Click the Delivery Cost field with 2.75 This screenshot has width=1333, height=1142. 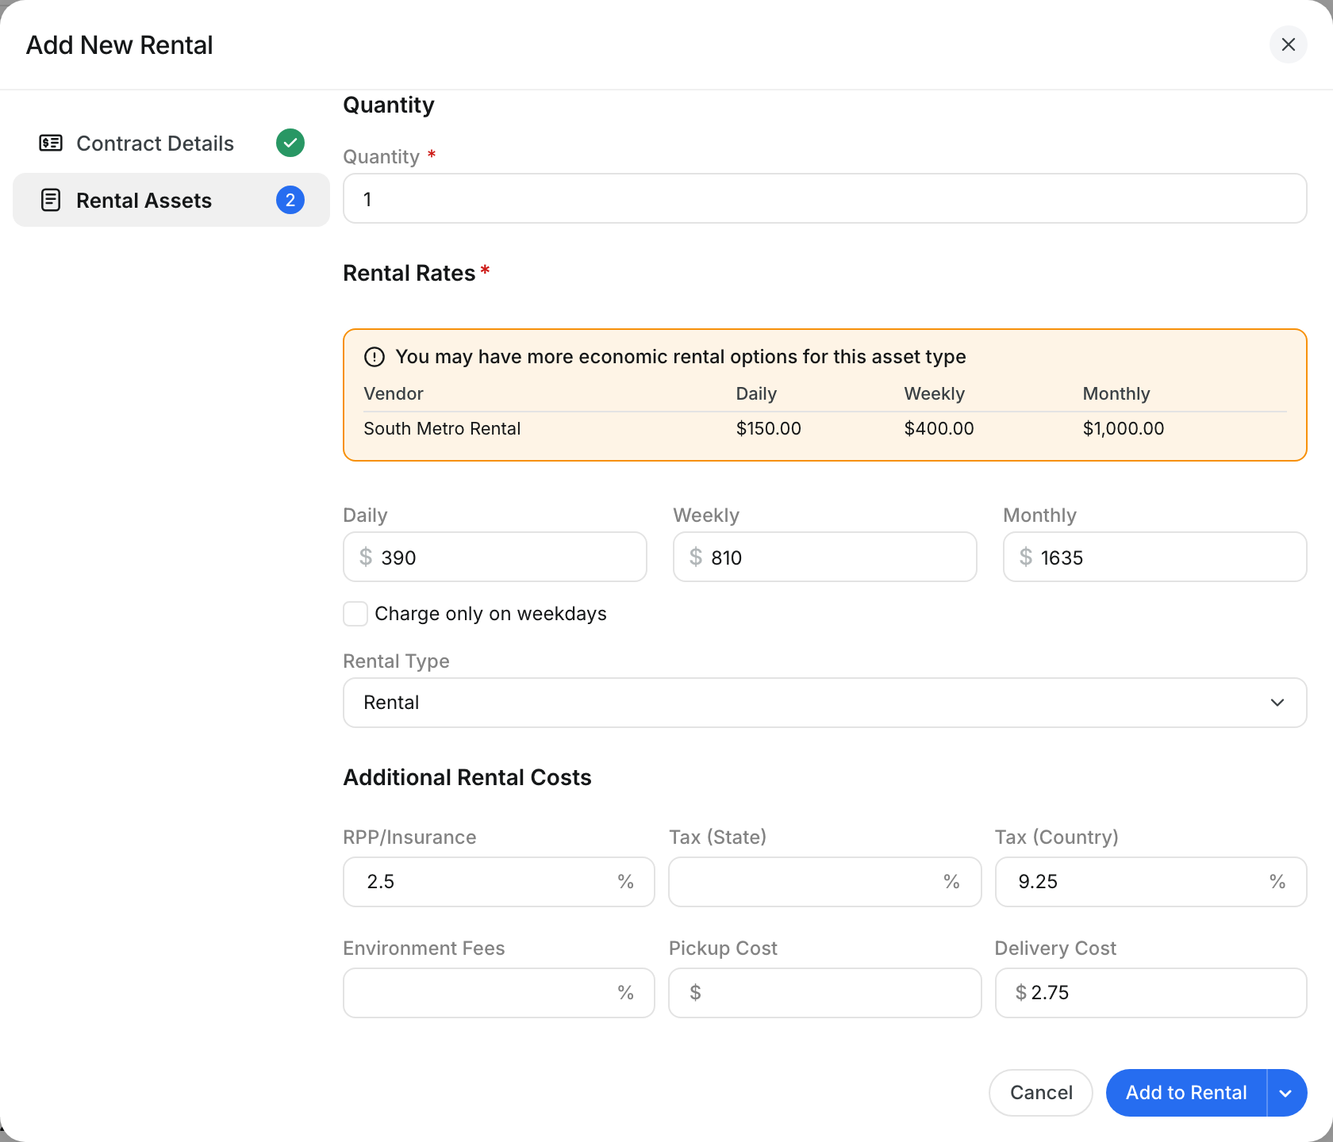pos(1151,993)
